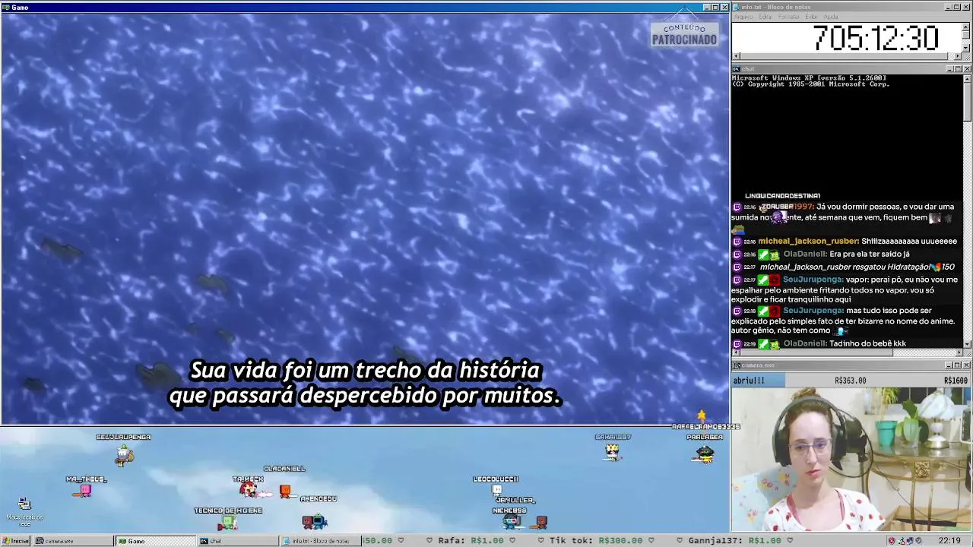Click the chat window scroll down arrow
The width and height of the screenshot is (973, 547).
[967, 345]
